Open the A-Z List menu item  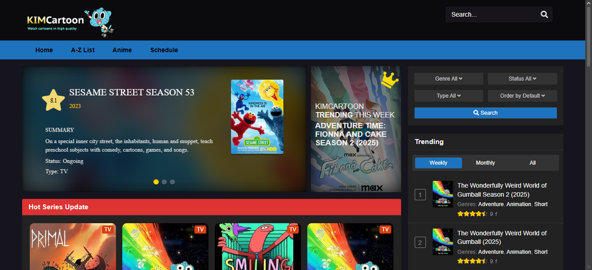83,50
